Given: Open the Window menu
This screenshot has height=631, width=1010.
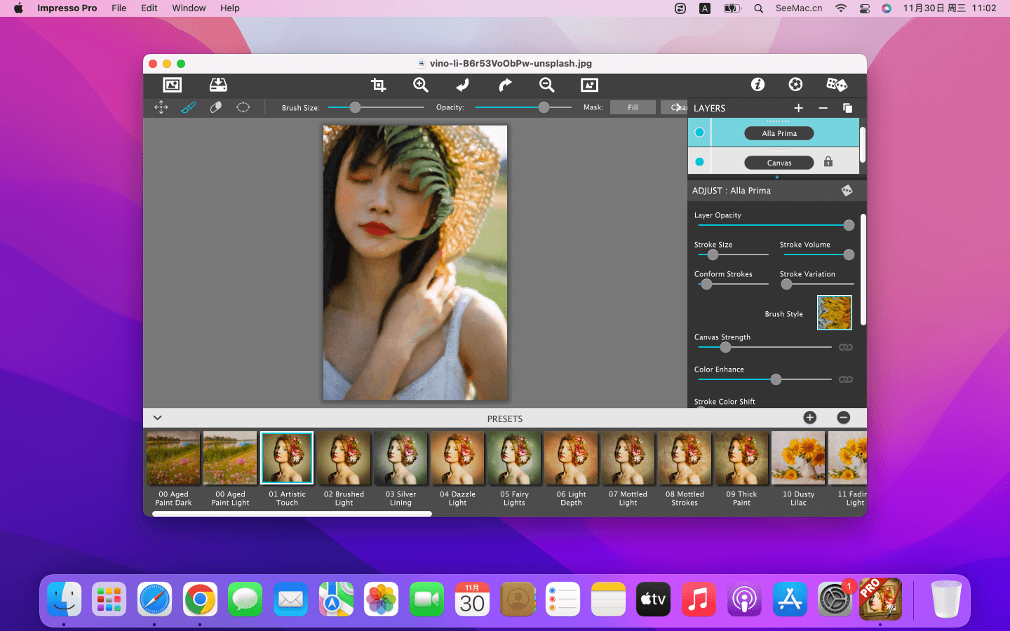Looking at the screenshot, I should 189,8.
